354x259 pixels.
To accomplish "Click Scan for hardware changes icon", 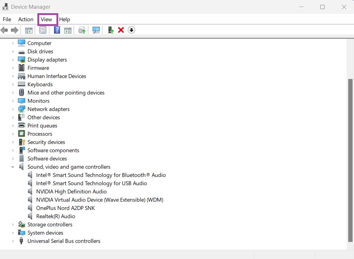I will point(96,30).
